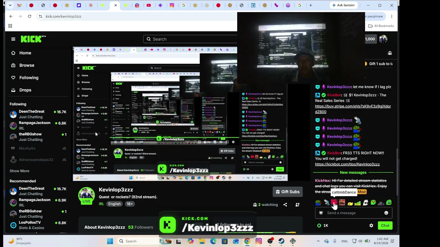
Task: Open the viewers watching count
Action: point(265,205)
